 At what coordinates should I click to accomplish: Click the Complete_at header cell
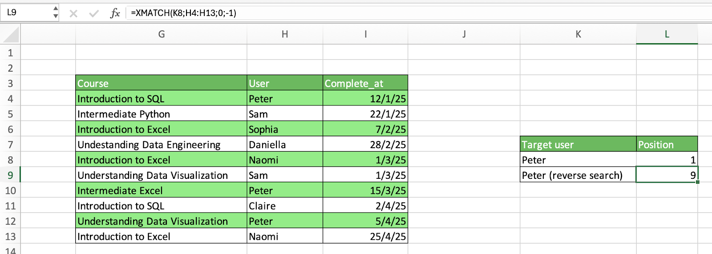(365, 83)
